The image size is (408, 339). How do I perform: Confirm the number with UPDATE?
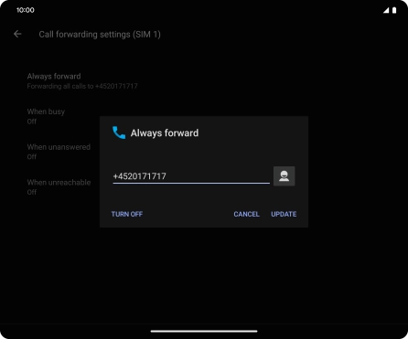(284, 214)
